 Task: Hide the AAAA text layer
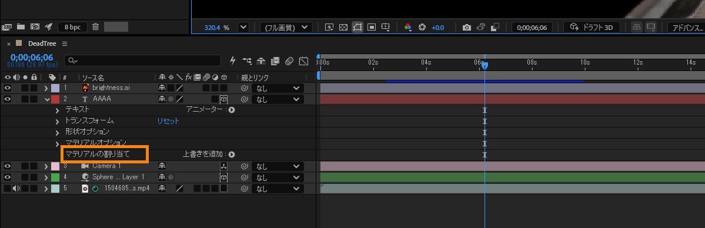click(x=7, y=99)
